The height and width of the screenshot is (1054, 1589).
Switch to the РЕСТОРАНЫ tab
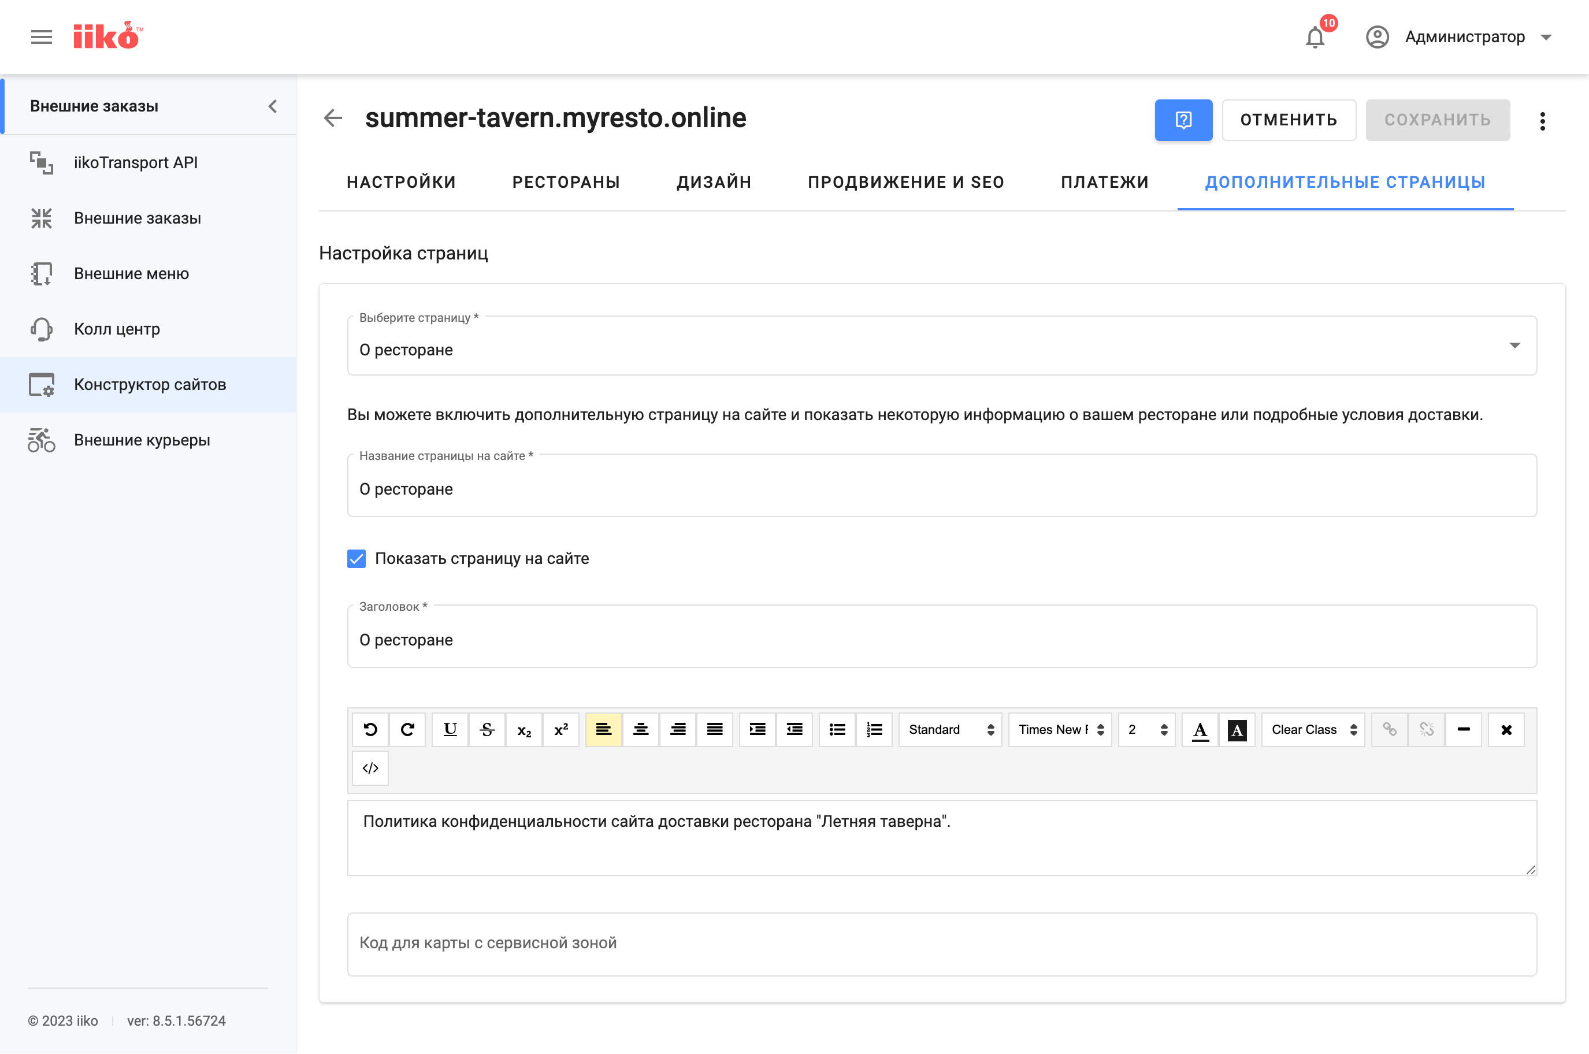(x=566, y=182)
